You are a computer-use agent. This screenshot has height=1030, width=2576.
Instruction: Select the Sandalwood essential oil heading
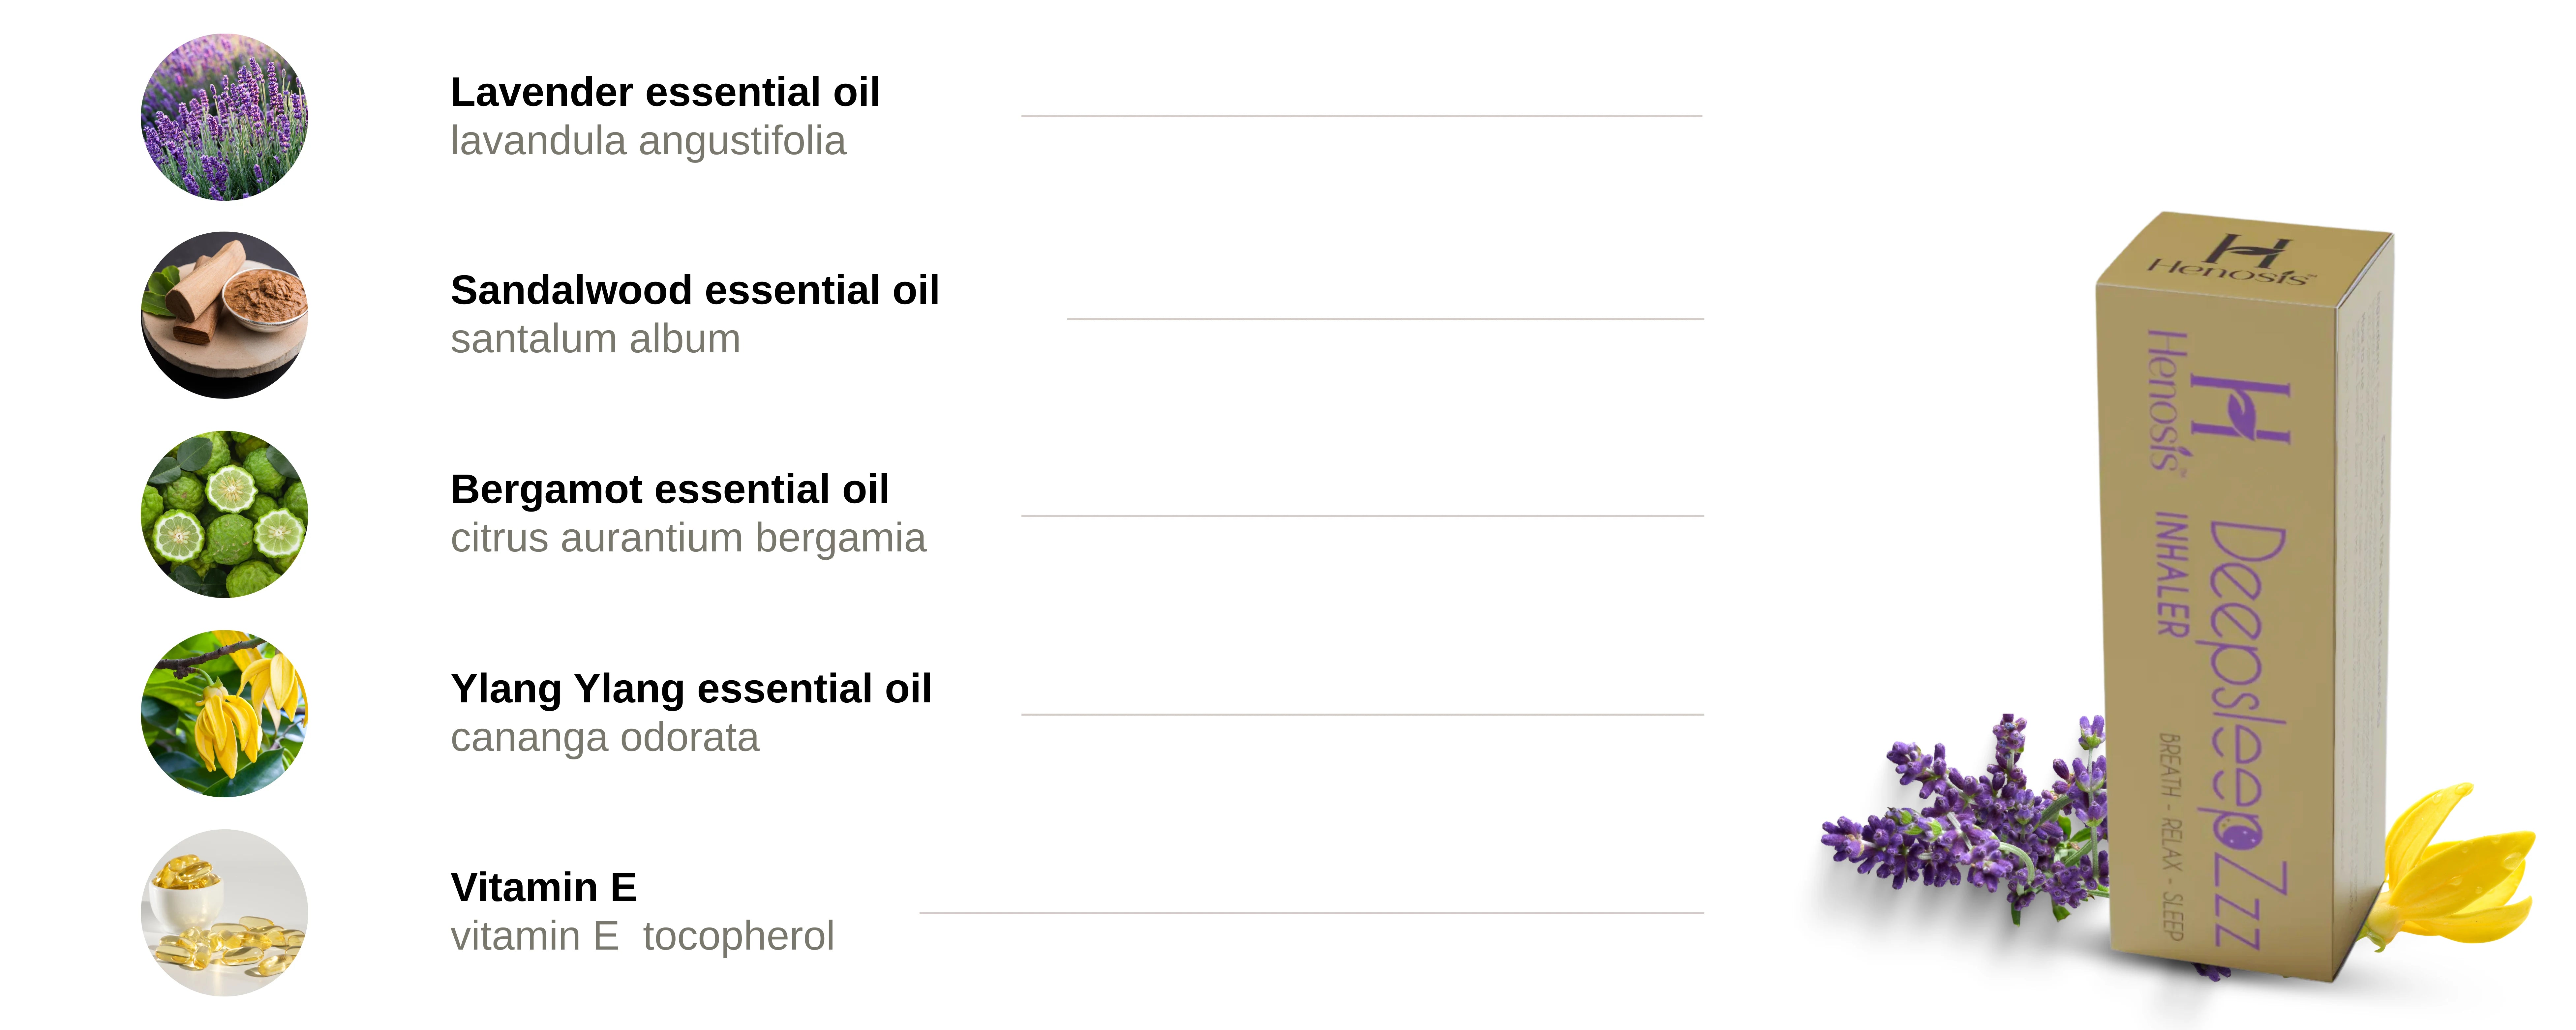pyautogui.click(x=695, y=290)
